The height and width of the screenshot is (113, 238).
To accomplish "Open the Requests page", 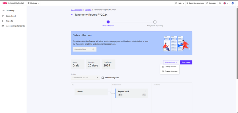I will 211,3.
